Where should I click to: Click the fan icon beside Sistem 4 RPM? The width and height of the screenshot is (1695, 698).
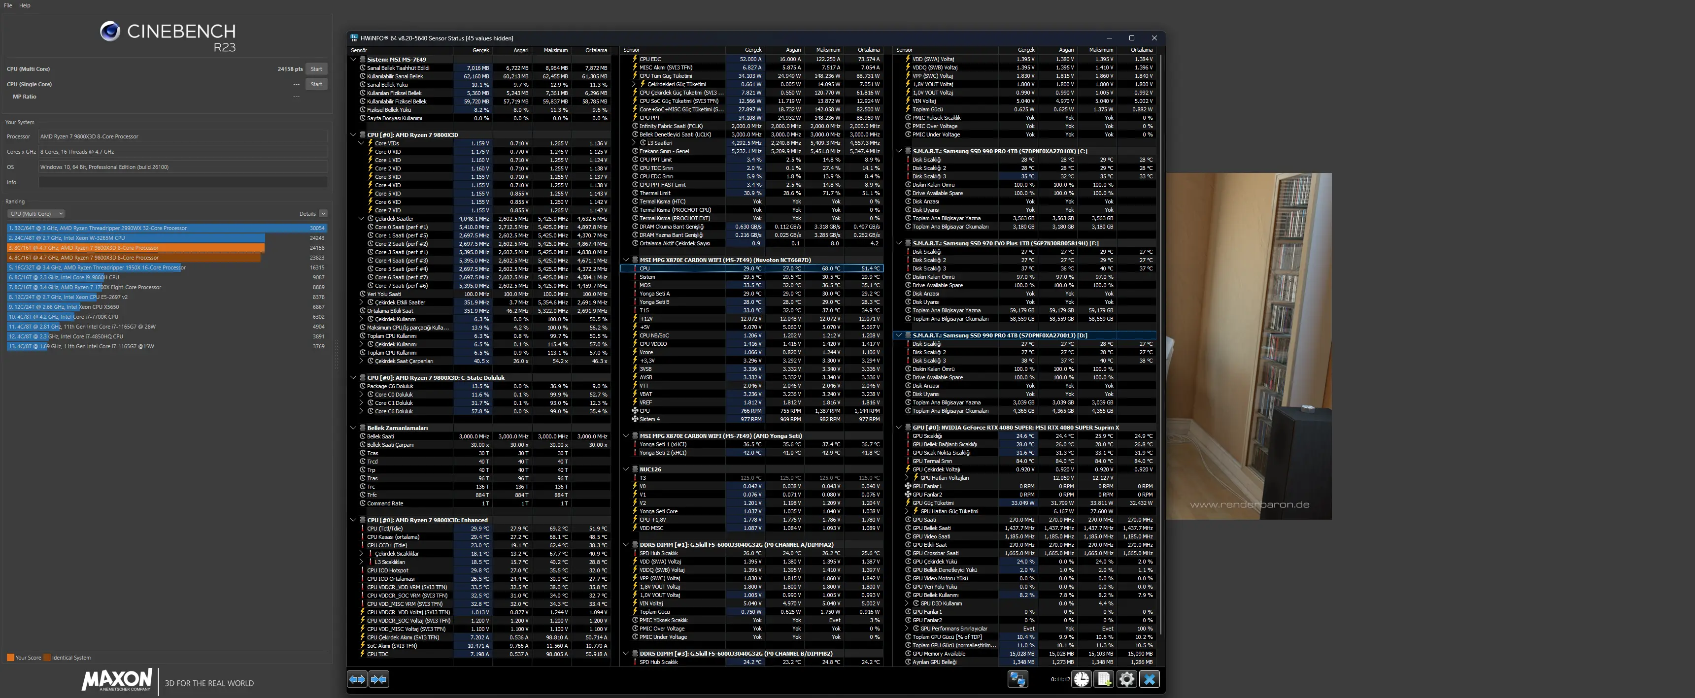pos(635,419)
